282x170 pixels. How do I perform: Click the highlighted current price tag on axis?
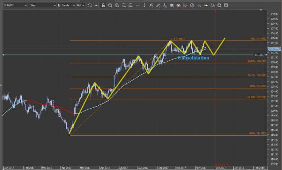(274, 48)
